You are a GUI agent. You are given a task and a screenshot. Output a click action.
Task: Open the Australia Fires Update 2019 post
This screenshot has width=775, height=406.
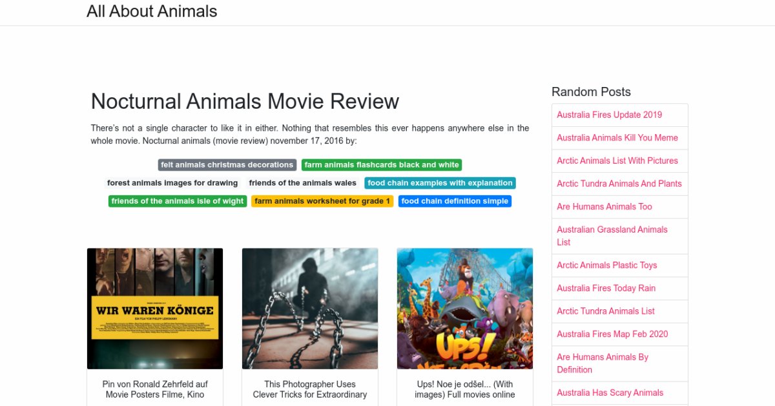click(x=609, y=115)
